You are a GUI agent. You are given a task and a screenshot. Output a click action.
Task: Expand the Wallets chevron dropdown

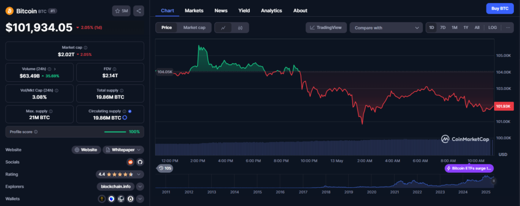(x=140, y=199)
